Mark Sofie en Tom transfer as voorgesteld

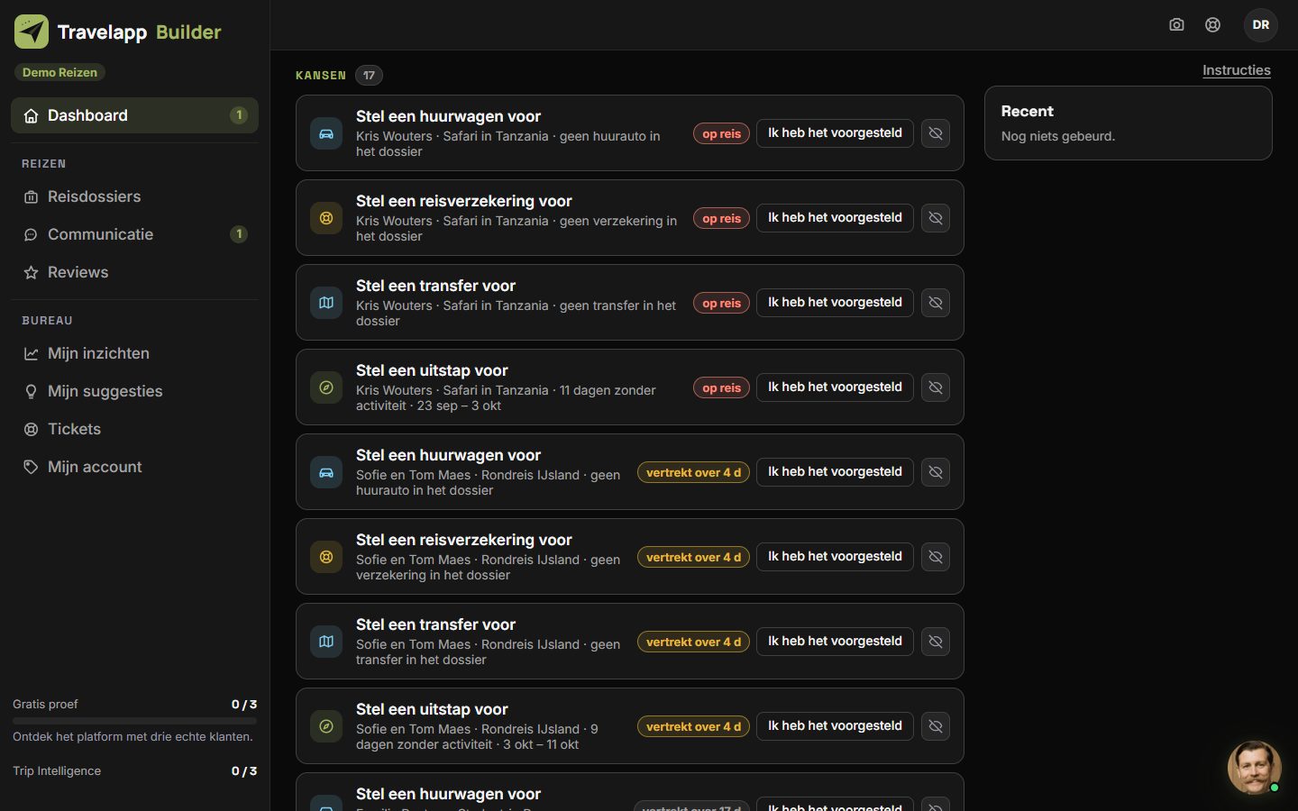[835, 642]
